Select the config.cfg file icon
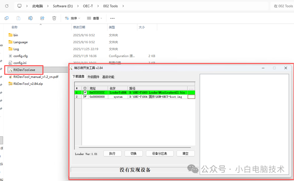 [10, 56]
